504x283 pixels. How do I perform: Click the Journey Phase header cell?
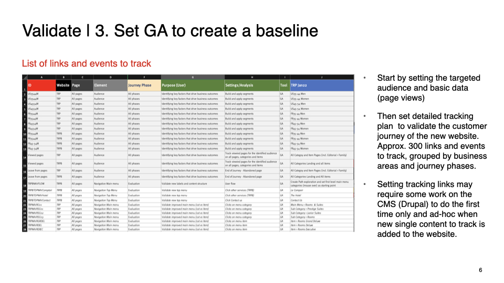click(x=143, y=85)
